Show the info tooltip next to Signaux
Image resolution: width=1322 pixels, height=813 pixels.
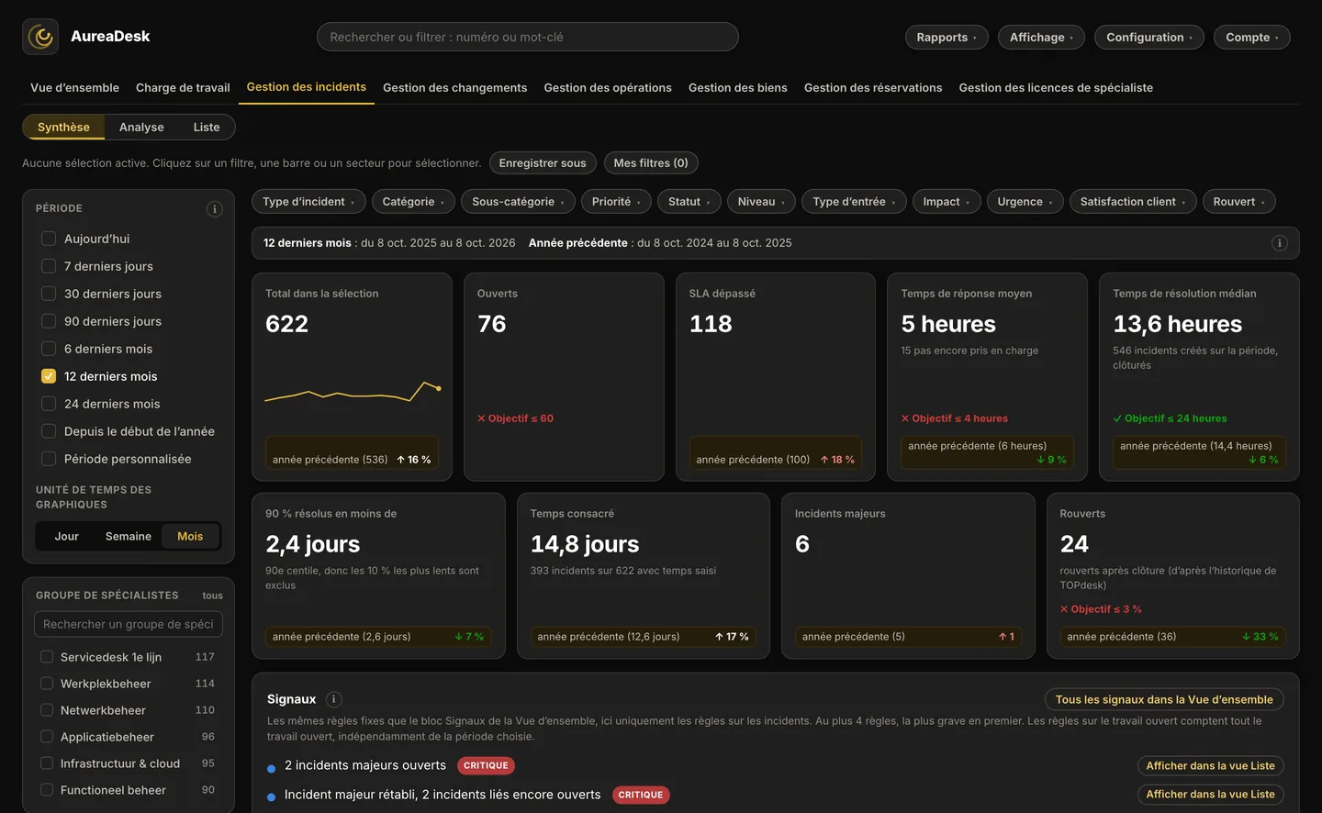(334, 699)
